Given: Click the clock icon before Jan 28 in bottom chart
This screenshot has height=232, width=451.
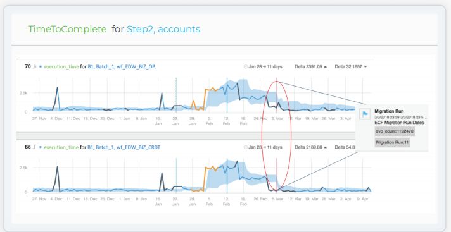Looking at the screenshot, I should pos(246,147).
